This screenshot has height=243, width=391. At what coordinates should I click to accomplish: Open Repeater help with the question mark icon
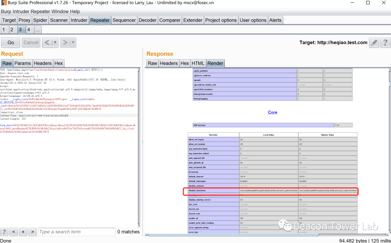click(385, 42)
